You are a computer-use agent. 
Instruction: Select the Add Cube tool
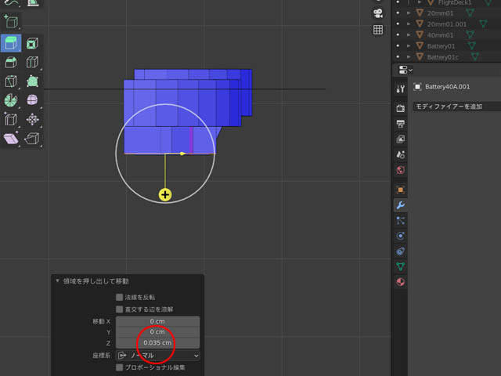click(x=11, y=22)
